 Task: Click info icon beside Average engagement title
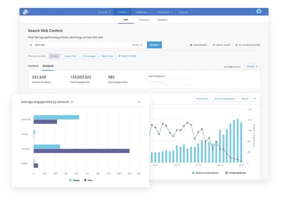(72, 102)
